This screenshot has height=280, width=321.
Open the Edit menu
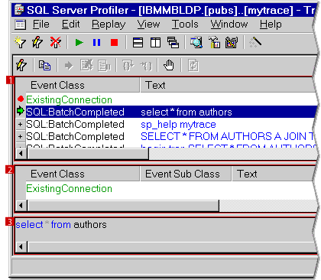pos(71,24)
